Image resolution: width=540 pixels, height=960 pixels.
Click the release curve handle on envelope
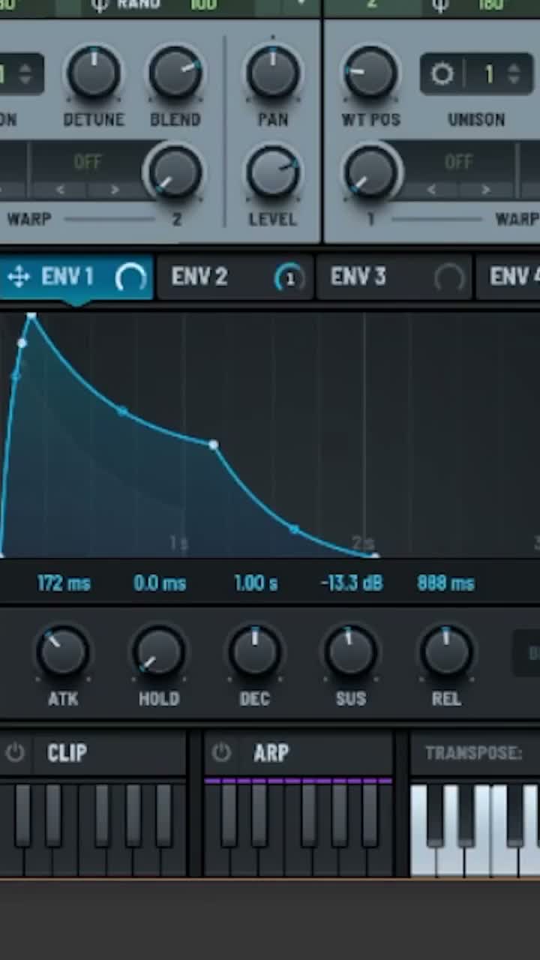tap(294, 529)
